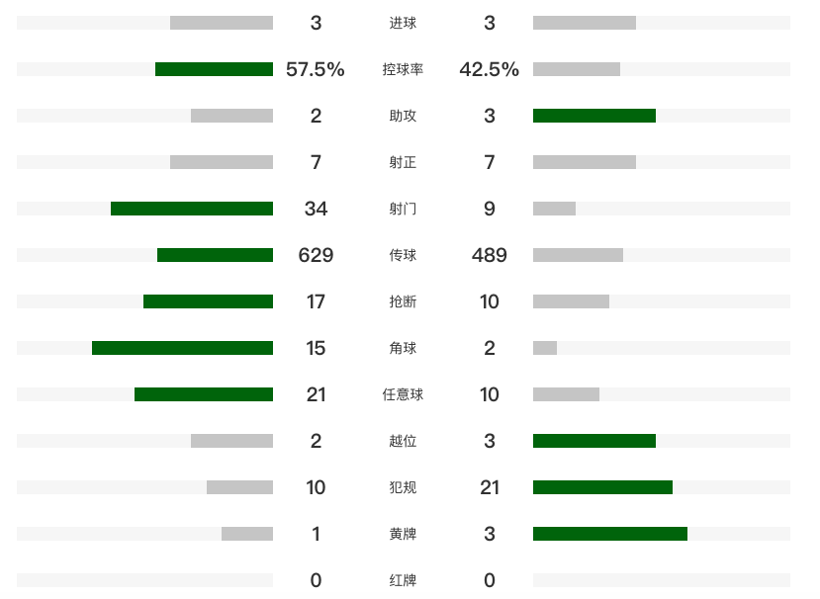Click the green bar for 15 角球
Image resolution: width=820 pixels, height=599 pixels.
click(183, 348)
